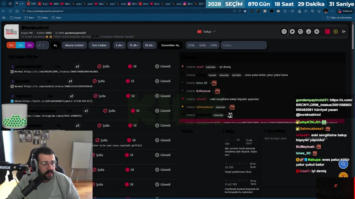Click the Abone Linkleri button
Screen dimensions: 355x199
(74, 45)
